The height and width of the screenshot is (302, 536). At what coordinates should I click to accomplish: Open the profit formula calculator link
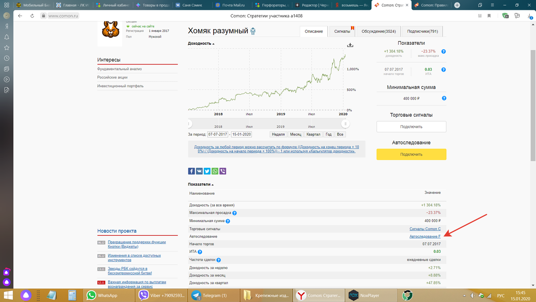(x=276, y=149)
